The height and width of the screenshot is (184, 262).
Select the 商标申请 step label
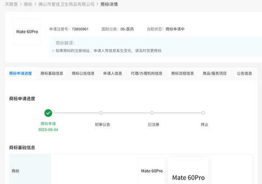tap(48, 124)
